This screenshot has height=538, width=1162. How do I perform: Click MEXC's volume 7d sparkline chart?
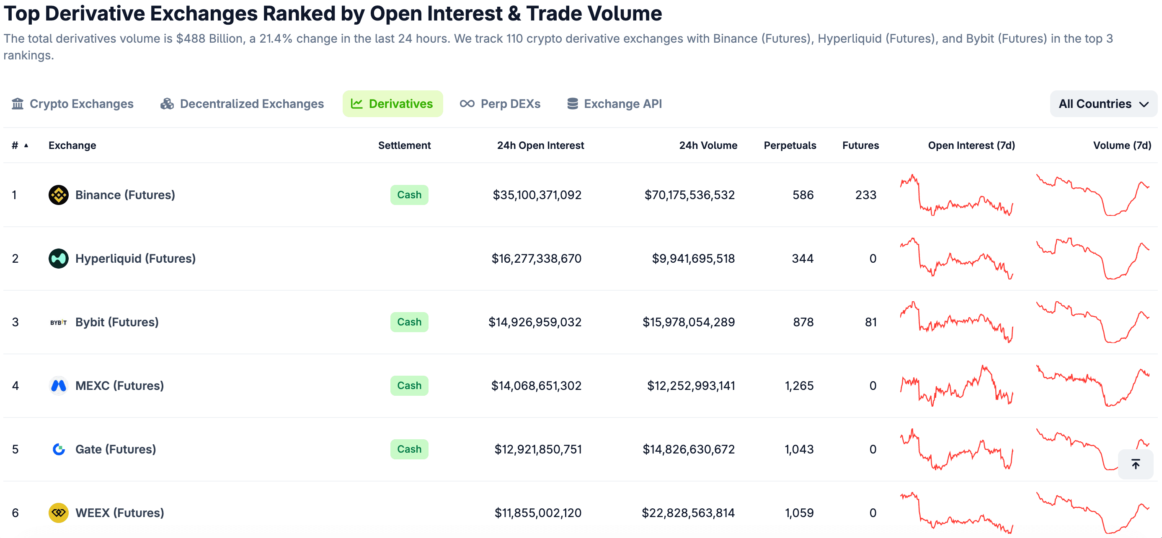coord(1092,386)
